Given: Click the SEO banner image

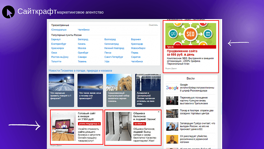Looking at the screenshot, I should point(191,34).
